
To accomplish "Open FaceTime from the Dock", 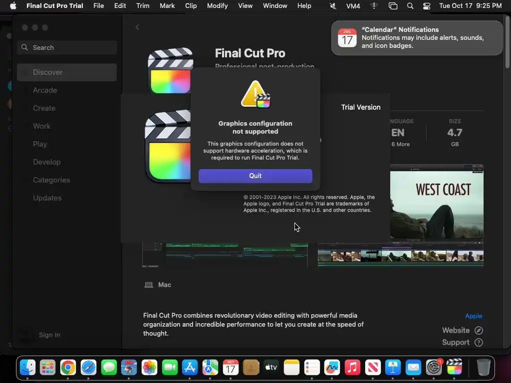I will [x=170, y=368].
